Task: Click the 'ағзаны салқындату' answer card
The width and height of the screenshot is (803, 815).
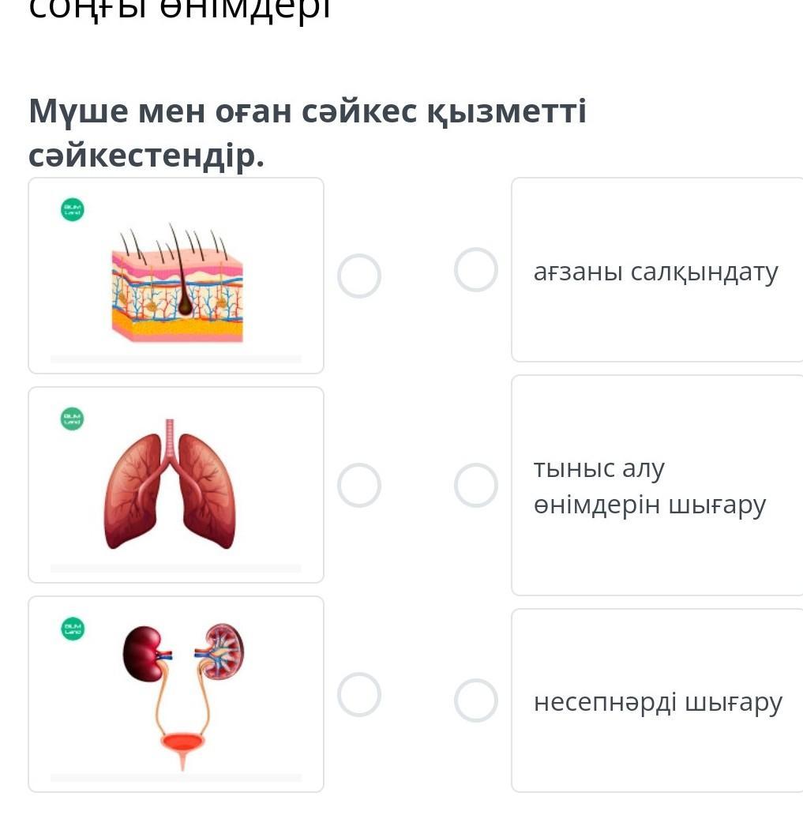Action: point(658,270)
